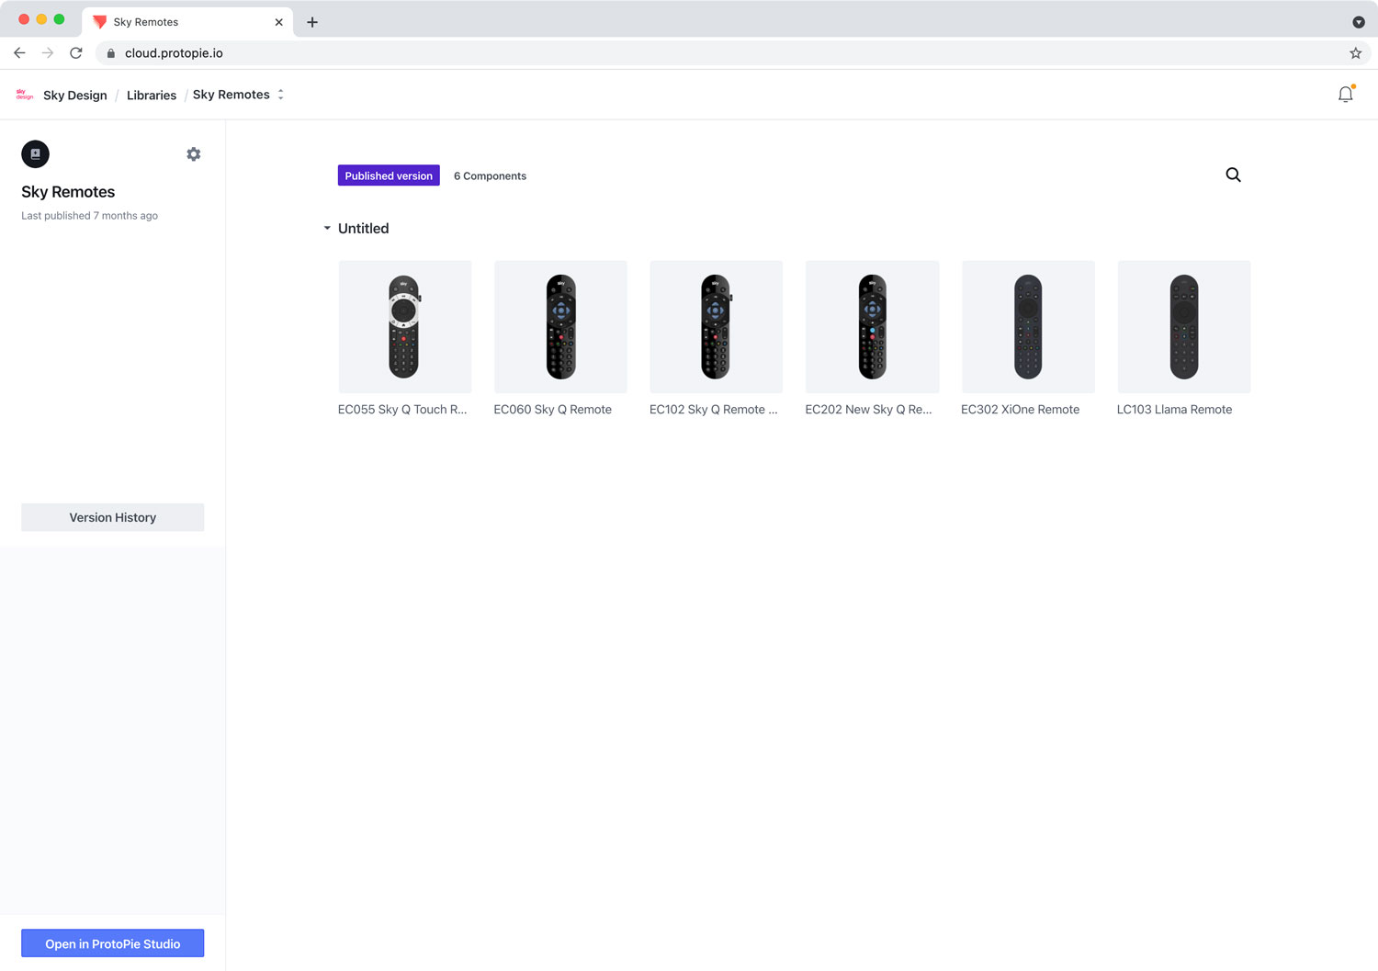Open LC103 Llama Remote thumbnail
The image size is (1378, 971).
tap(1184, 327)
